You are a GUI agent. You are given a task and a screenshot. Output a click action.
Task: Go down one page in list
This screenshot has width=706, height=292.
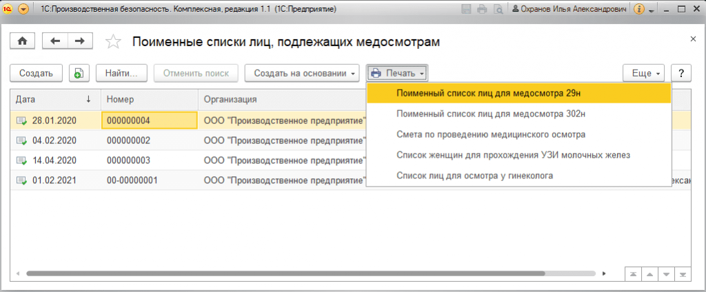coord(667,274)
